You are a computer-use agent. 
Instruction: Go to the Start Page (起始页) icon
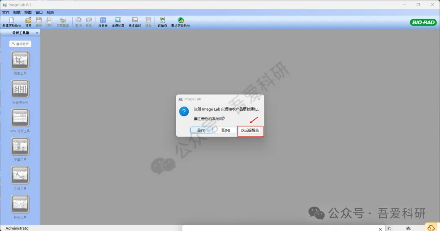[x=162, y=20]
